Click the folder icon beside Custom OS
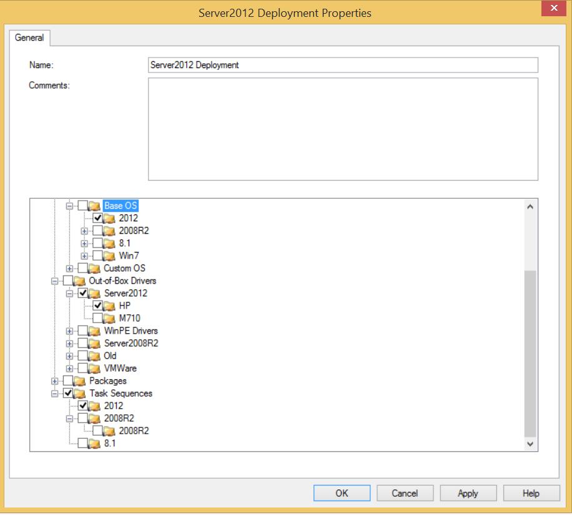 pos(94,269)
